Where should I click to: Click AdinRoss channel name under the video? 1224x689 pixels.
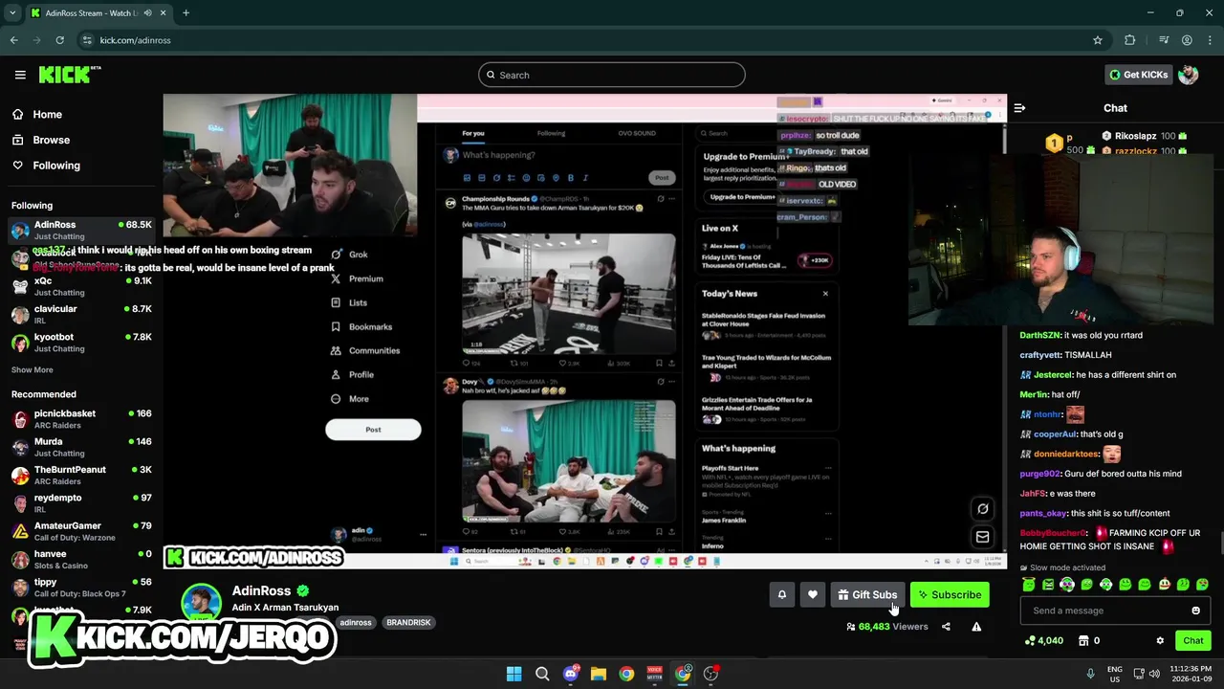pos(261,591)
